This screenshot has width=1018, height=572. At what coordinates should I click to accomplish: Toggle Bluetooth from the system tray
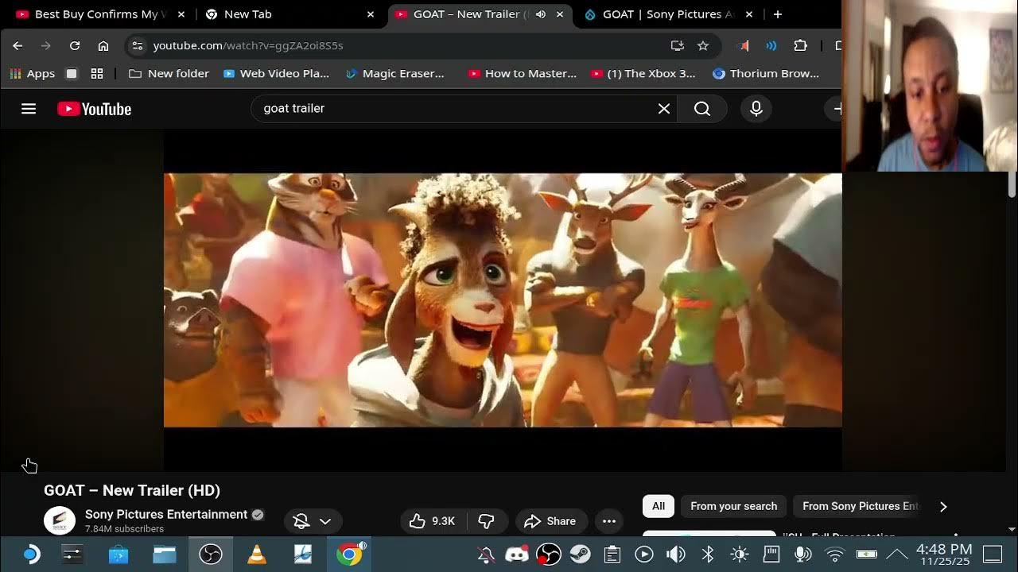[x=707, y=554]
